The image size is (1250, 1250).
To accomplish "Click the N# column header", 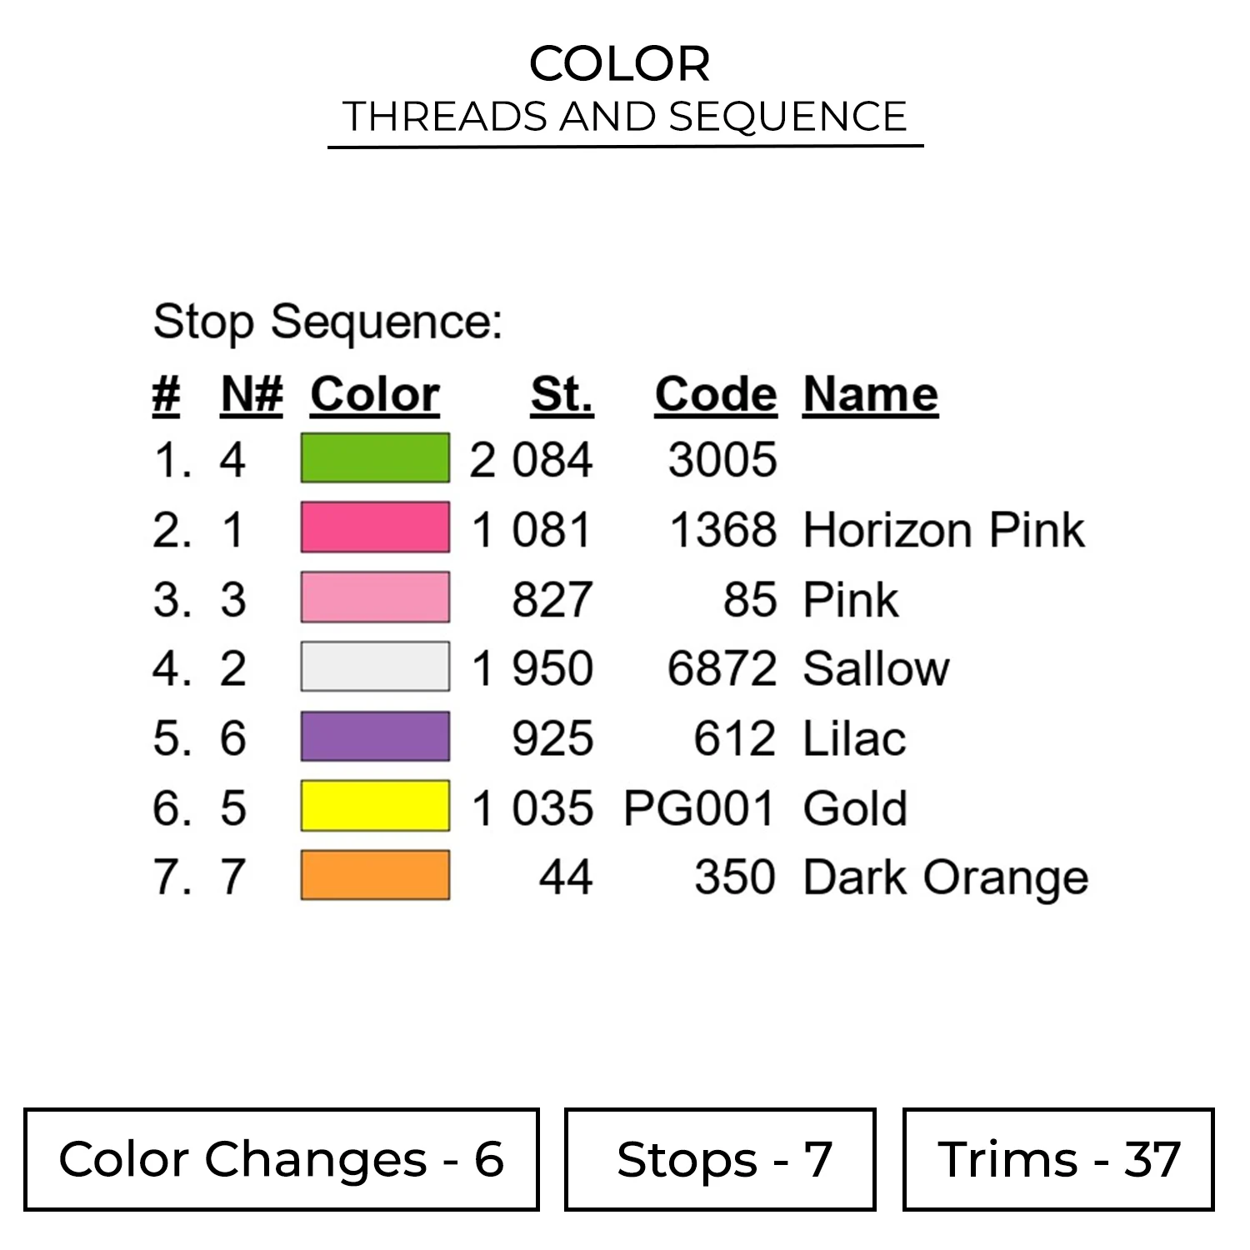I will click(x=252, y=393).
